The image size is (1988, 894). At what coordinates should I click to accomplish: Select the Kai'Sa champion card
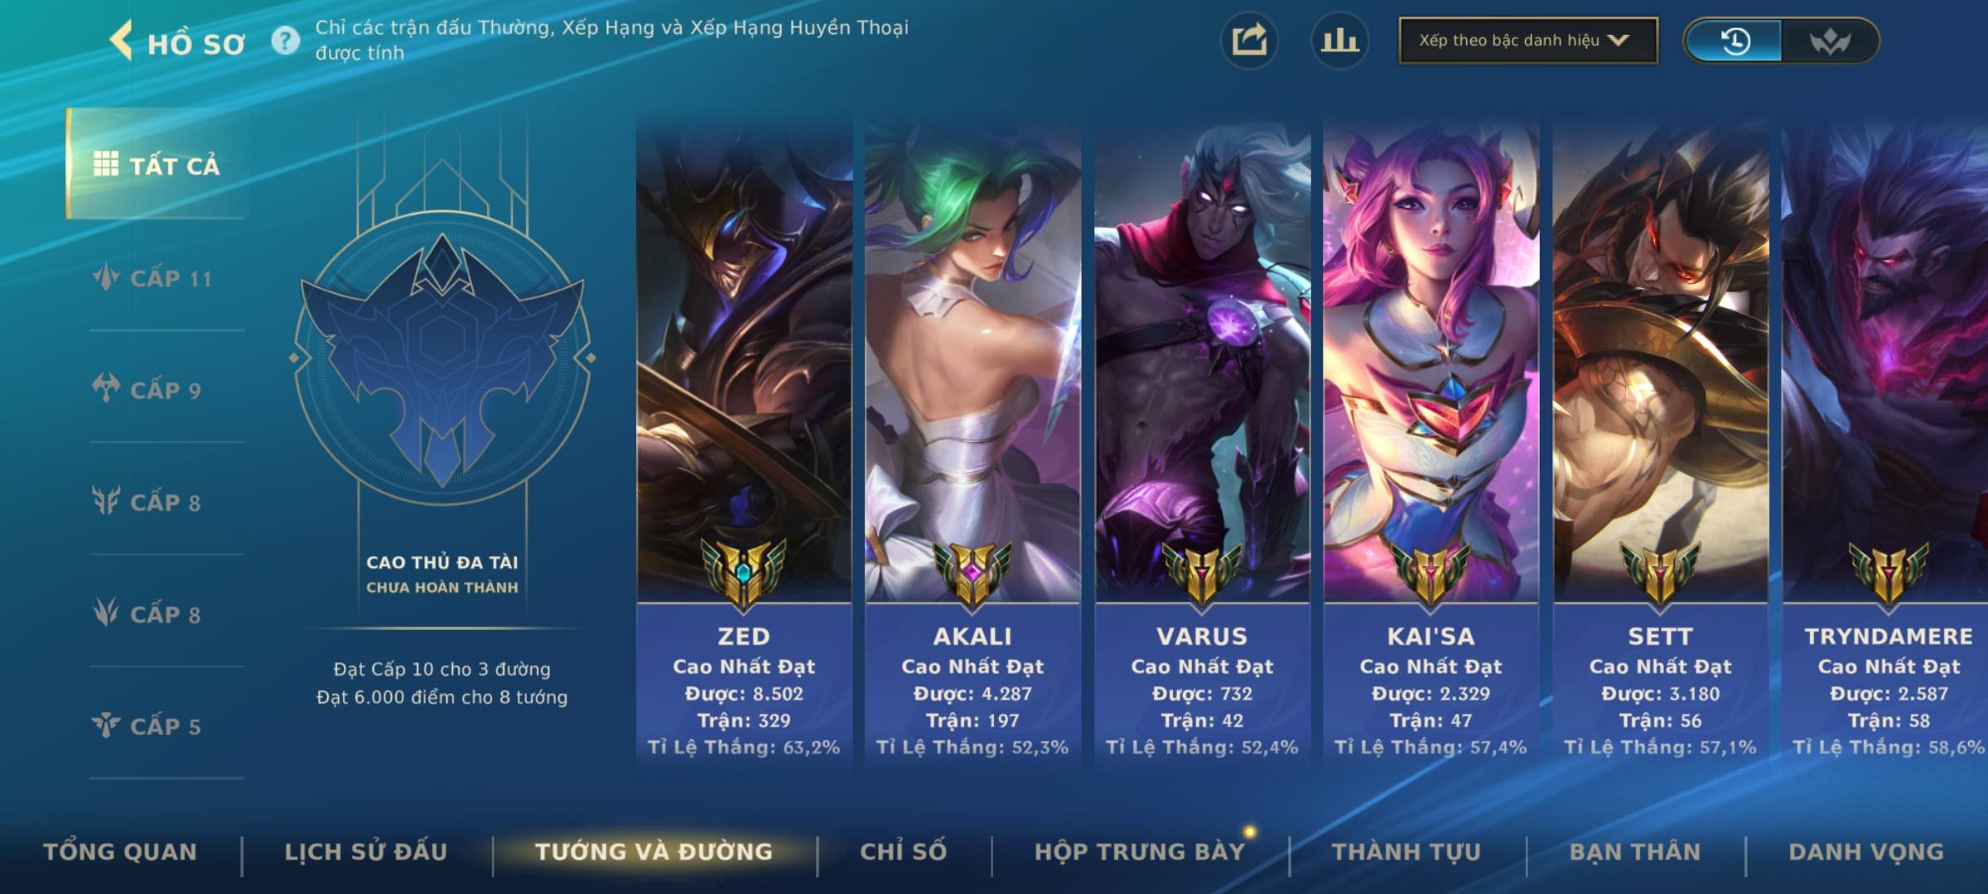tap(1431, 443)
